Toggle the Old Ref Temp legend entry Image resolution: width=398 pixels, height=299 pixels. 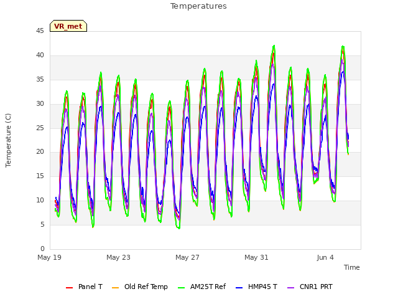[139, 287]
